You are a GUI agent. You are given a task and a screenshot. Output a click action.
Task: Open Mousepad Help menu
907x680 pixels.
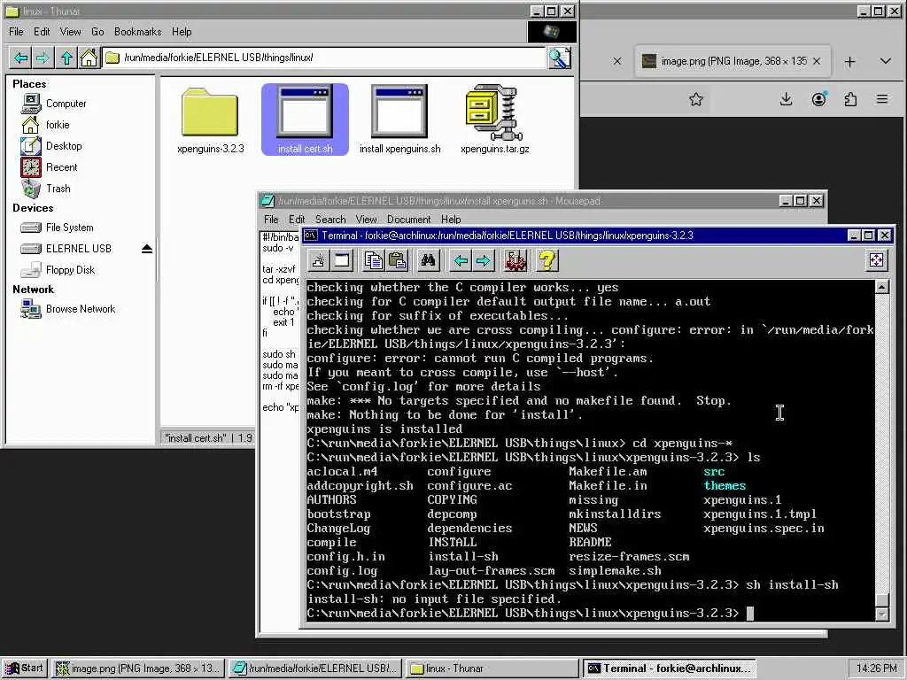tap(451, 220)
